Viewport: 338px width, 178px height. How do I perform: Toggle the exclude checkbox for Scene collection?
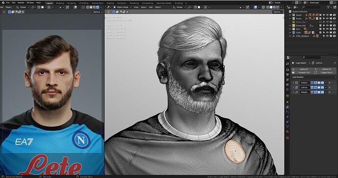[x=320, y=15]
